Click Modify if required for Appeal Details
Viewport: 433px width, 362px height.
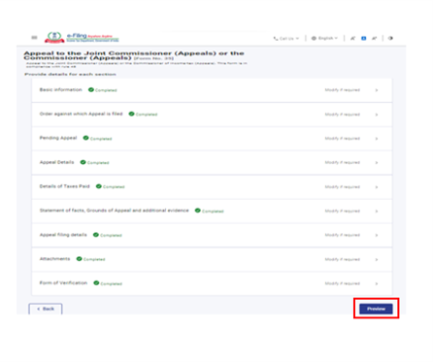(343, 162)
